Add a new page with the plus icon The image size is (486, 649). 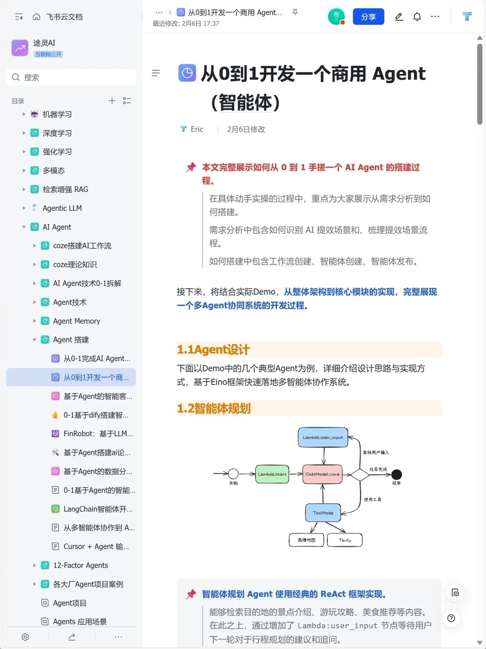(x=112, y=101)
